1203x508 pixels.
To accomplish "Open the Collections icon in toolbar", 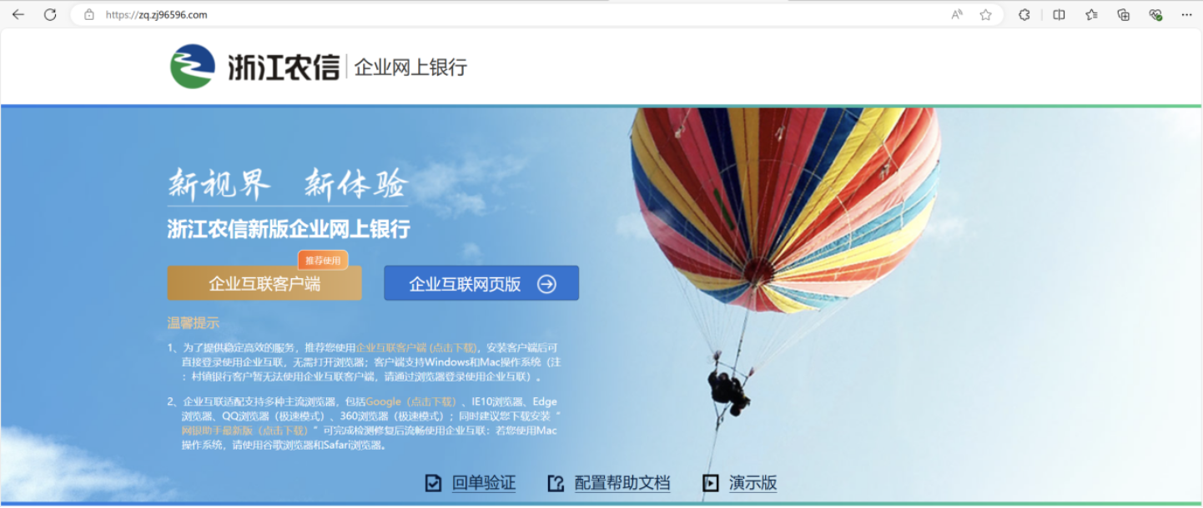I will point(1123,14).
